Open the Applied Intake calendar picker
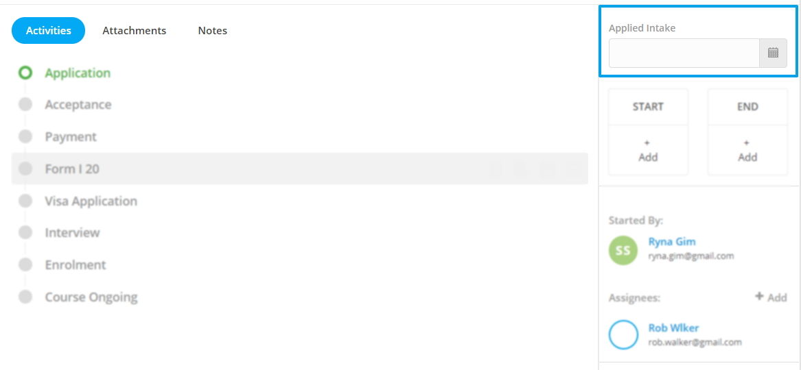The image size is (801, 370). pyautogui.click(x=773, y=53)
